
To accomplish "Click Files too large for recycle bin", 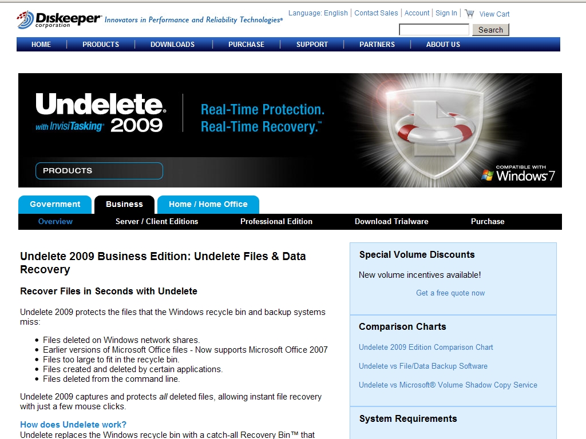I will coord(111,360).
